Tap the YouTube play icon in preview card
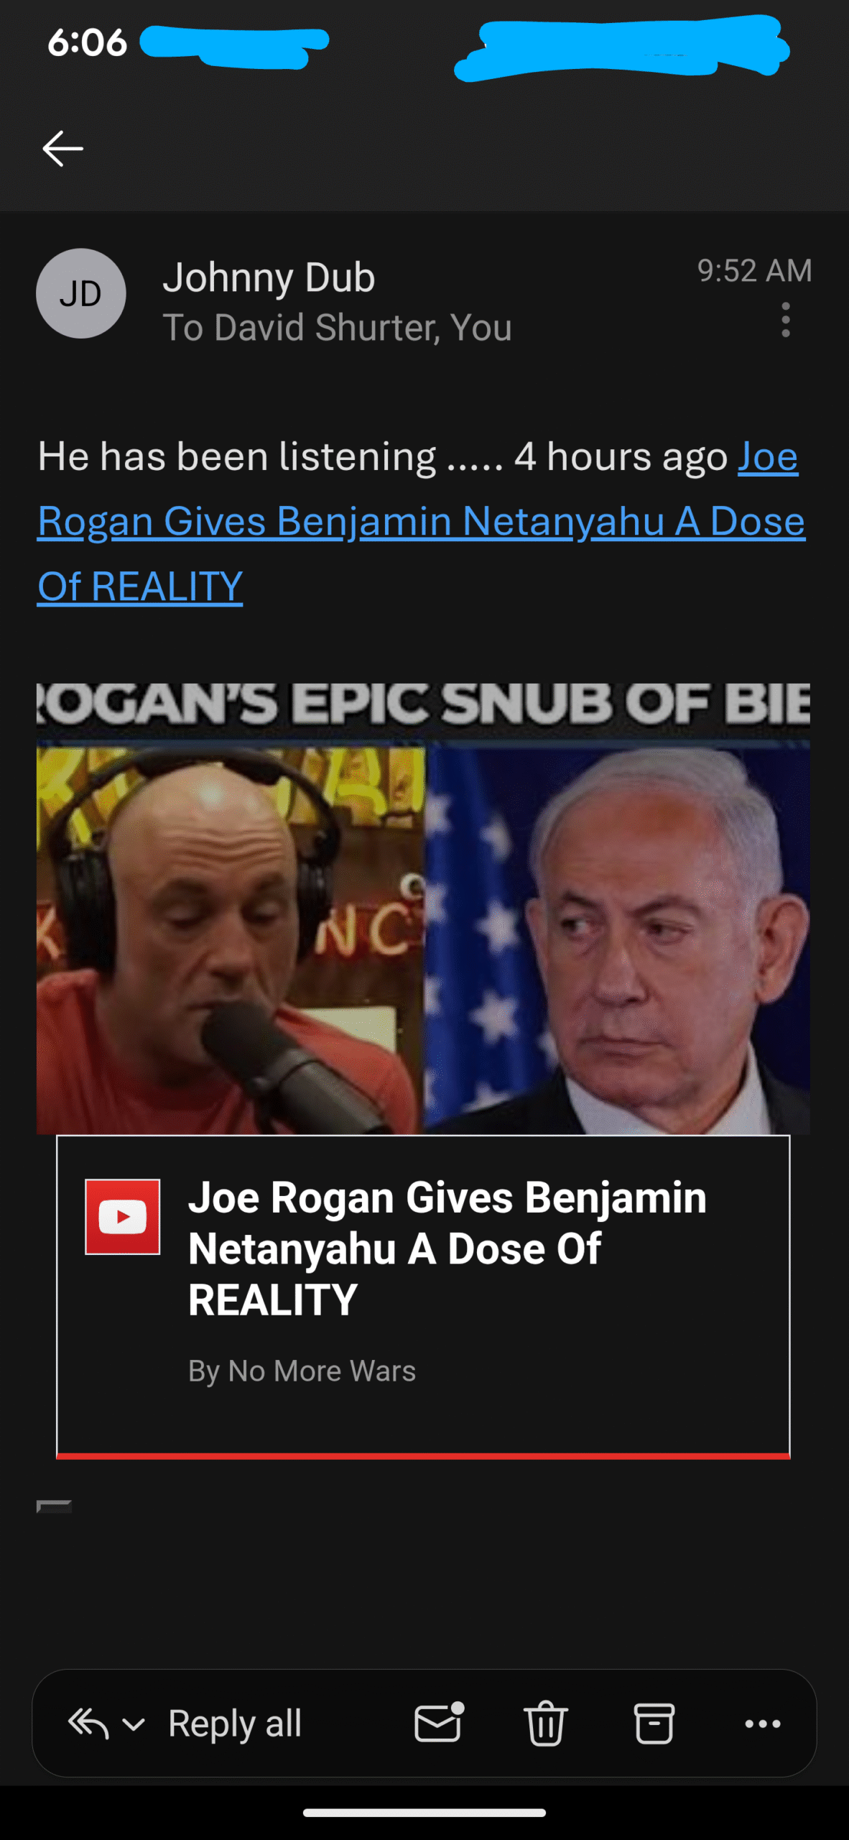Image resolution: width=849 pixels, height=1840 pixels. point(123,1217)
